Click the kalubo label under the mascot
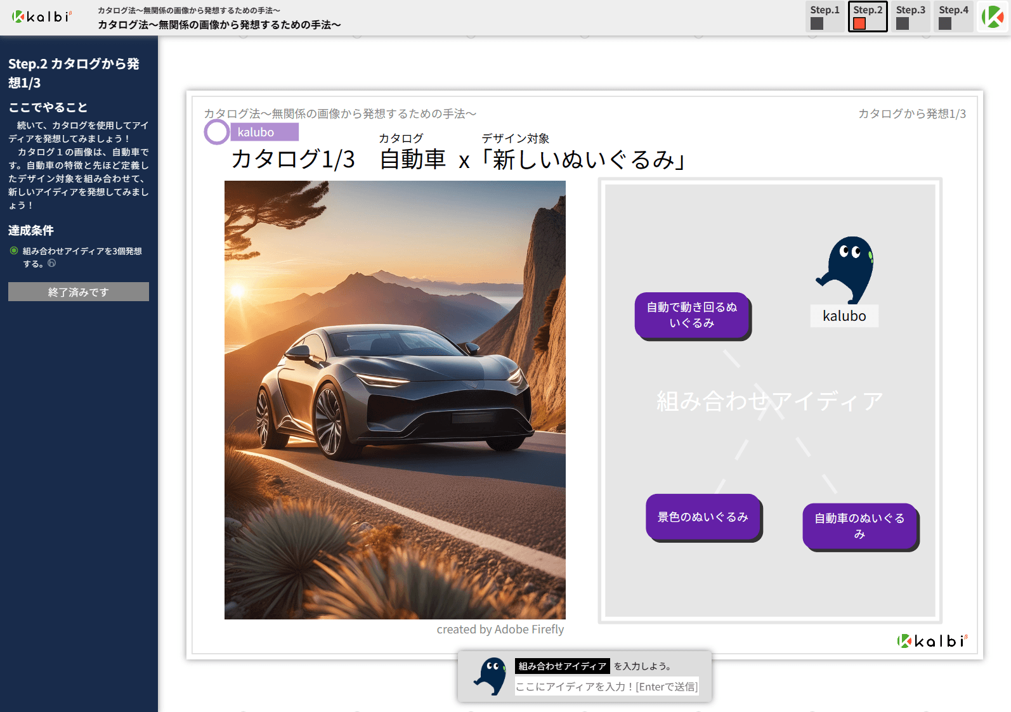This screenshot has width=1011, height=712. click(844, 316)
